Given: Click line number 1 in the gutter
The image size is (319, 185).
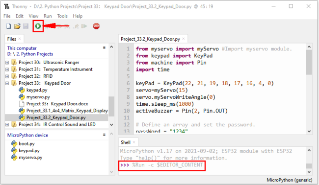Looking at the screenshot, I should click(x=128, y=49).
